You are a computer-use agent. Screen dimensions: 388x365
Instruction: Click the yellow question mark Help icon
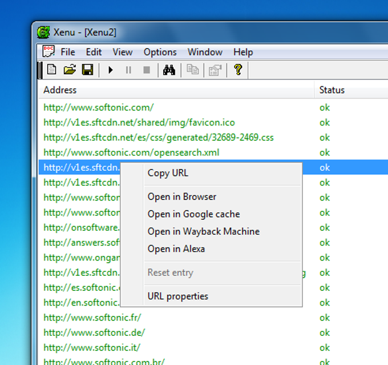(238, 70)
